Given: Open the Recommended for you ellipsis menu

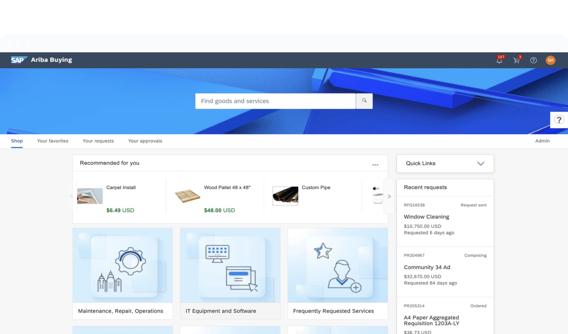Looking at the screenshot, I should [375, 165].
